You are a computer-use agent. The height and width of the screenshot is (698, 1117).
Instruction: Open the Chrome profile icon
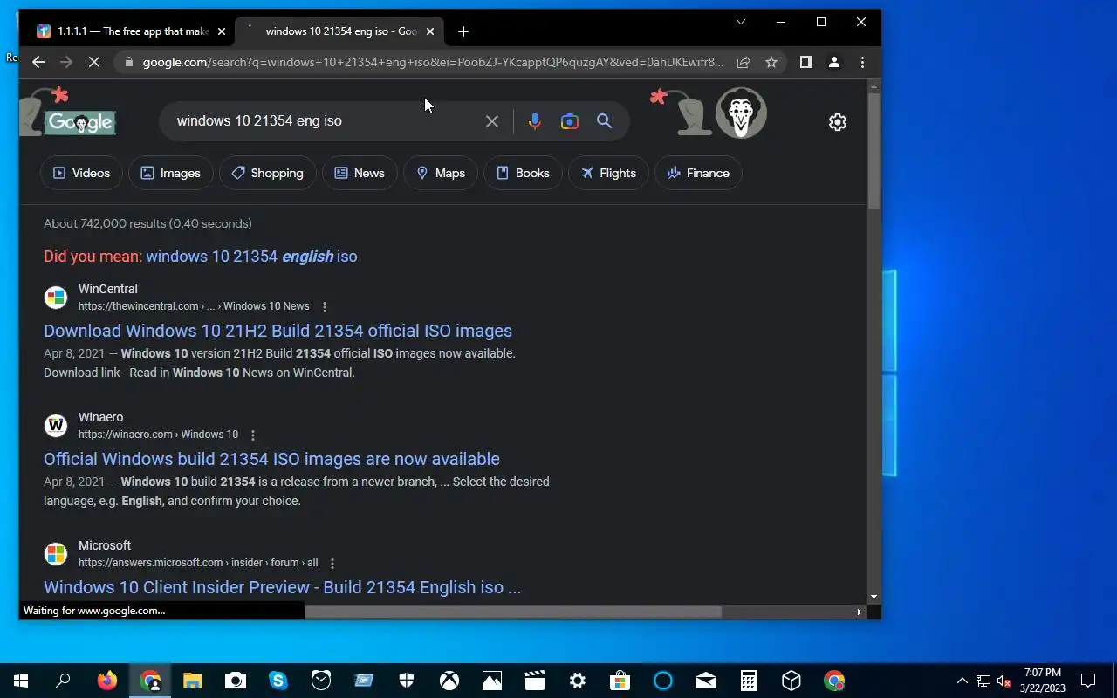(834, 62)
